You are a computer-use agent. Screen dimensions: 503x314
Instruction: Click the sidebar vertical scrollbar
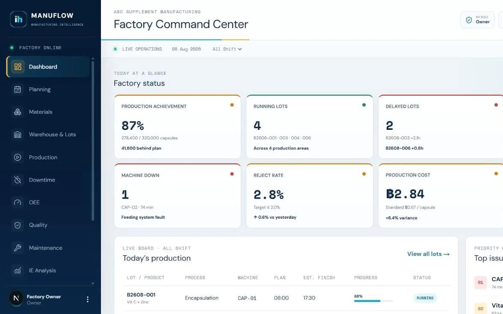click(93, 141)
